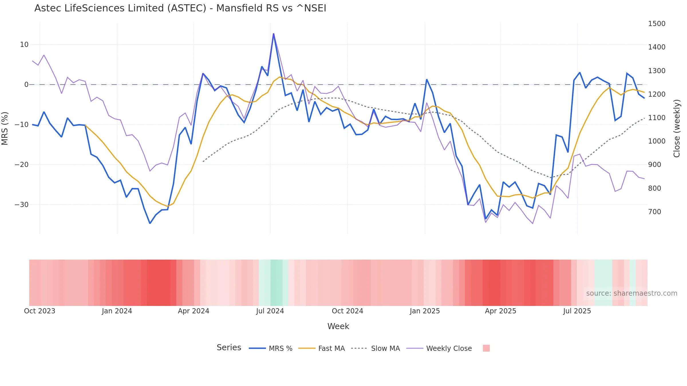Viewport: 687px width, 386px height.
Task: Click the '1500' right axis tick label
Action: [x=657, y=24]
